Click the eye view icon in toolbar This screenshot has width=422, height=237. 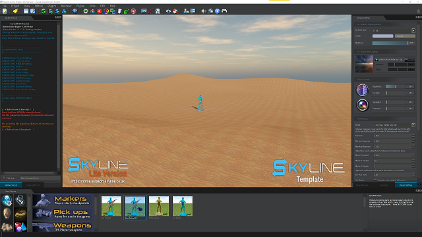(168, 11)
